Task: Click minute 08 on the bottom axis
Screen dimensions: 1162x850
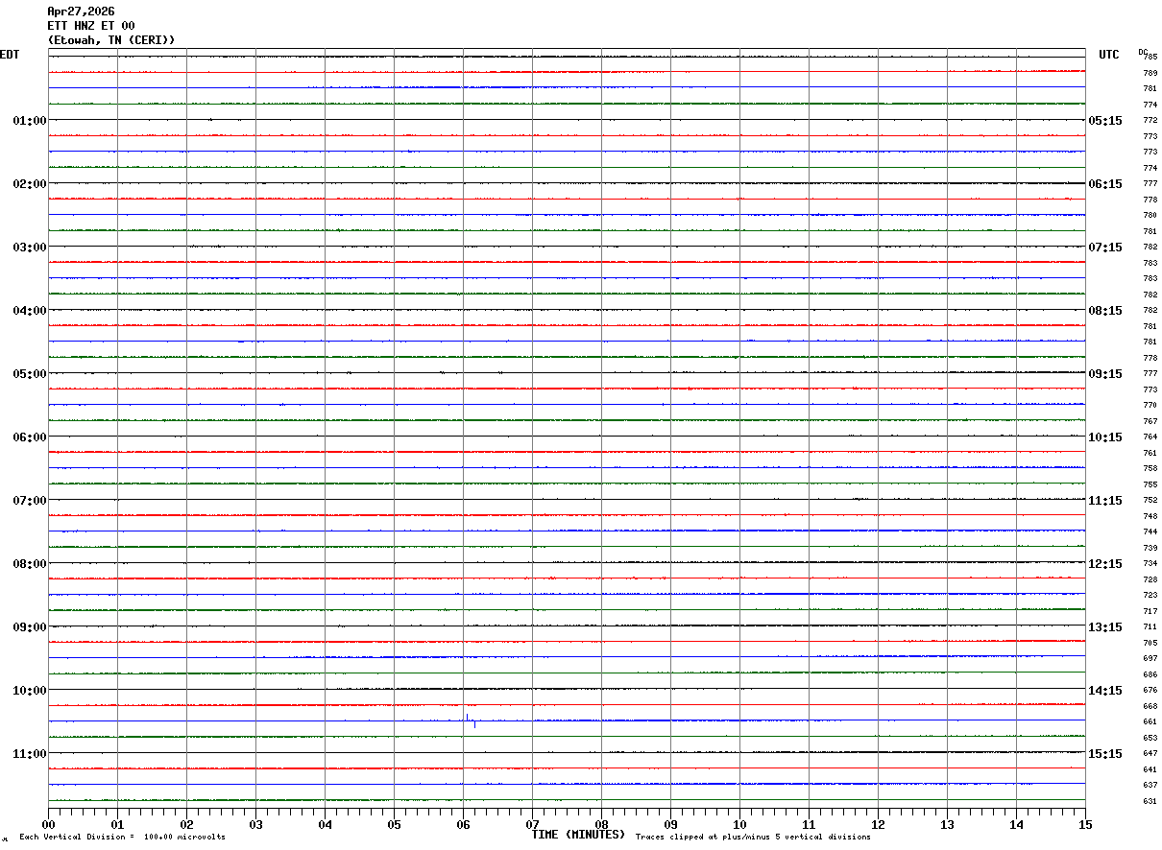Action: pos(602,824)
